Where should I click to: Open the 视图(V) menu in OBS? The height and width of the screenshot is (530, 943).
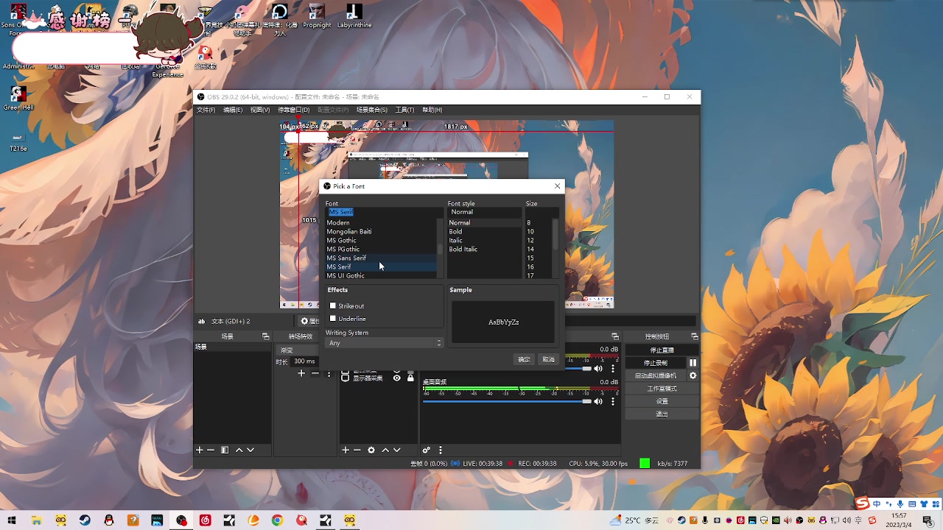[x=260, y=110]
